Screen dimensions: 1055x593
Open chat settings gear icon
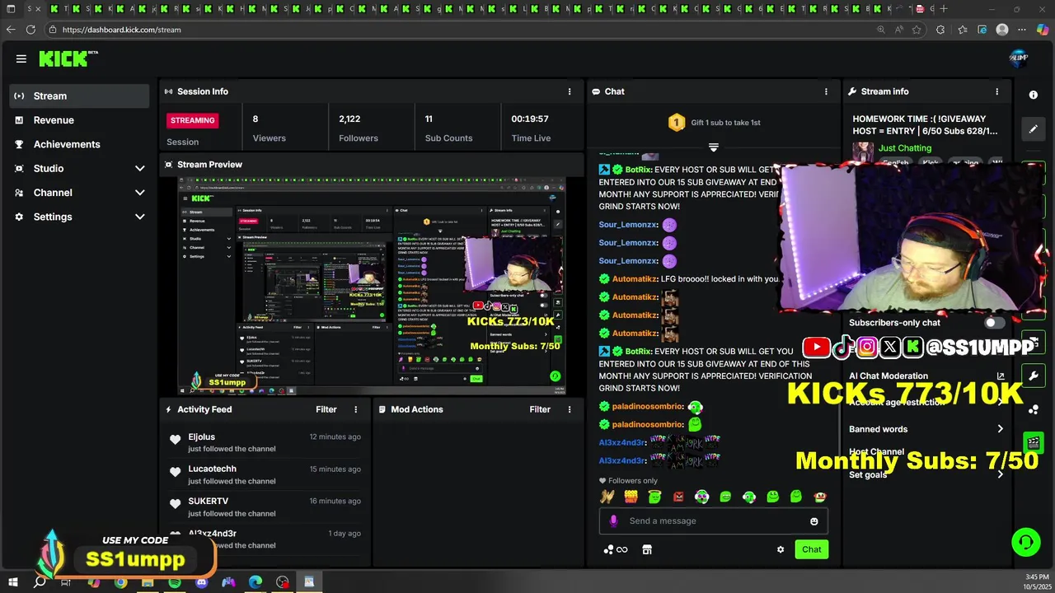click(781, 550)
